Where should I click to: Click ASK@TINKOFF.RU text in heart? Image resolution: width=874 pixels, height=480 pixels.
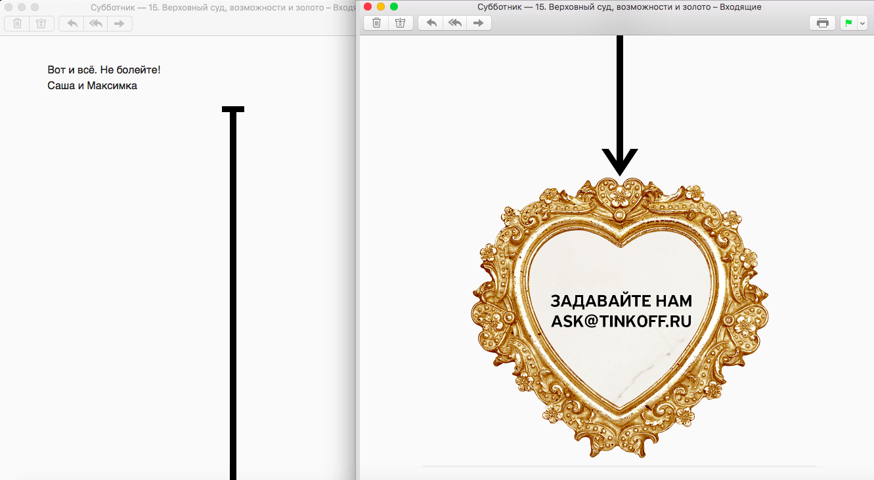[621, 321]
